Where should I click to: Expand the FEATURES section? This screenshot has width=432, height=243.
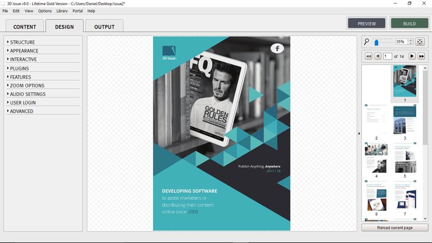coord(20,77)
